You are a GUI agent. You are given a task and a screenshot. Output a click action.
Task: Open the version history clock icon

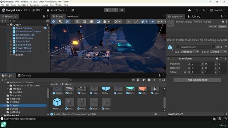point(197,10)
